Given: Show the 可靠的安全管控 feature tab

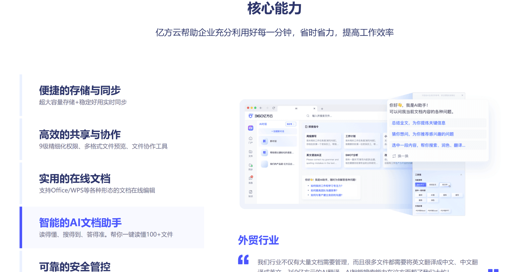Looking at the screenshot, I should 112,262.
